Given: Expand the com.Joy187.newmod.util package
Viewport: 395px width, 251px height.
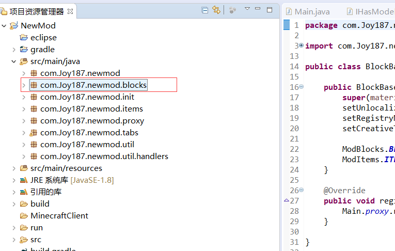Looking at the screenshot, I should tap(24, 145).
